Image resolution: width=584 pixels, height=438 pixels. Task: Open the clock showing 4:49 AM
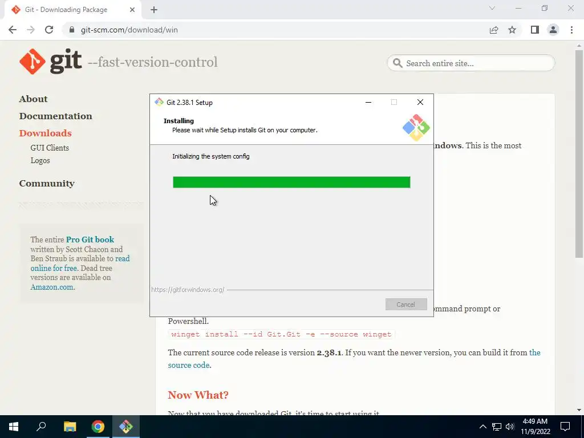pyautogui.click(x=535, y=427)
